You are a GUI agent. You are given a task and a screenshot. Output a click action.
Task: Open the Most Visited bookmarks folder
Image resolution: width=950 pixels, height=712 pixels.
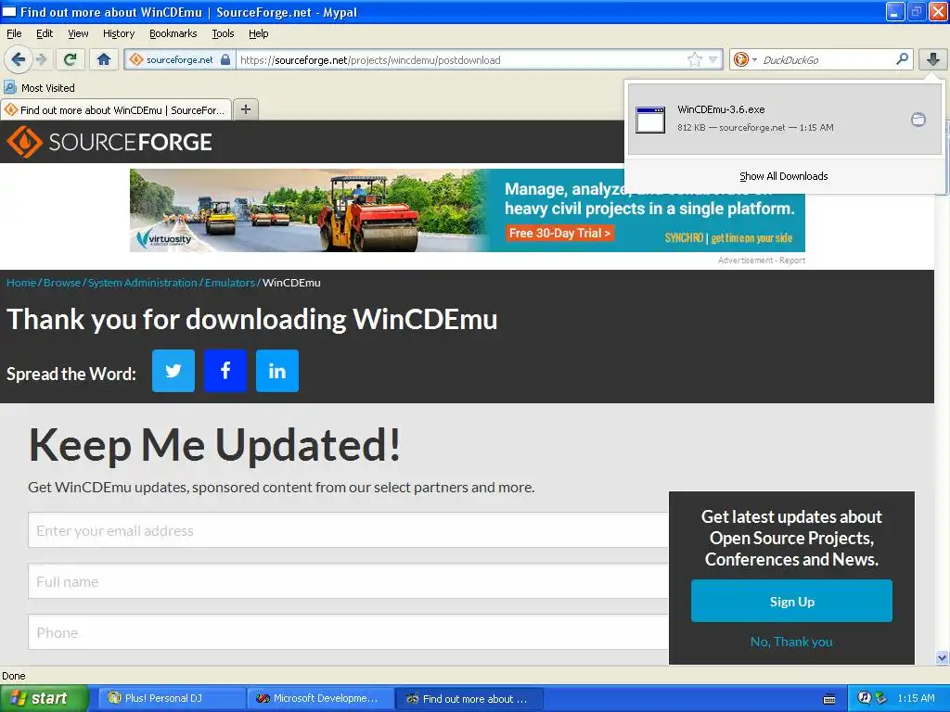coord(40,88)
